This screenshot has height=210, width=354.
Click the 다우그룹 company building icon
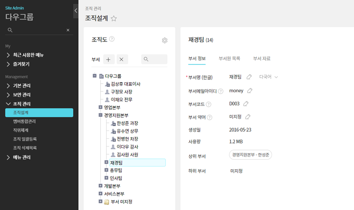[101, 76]
